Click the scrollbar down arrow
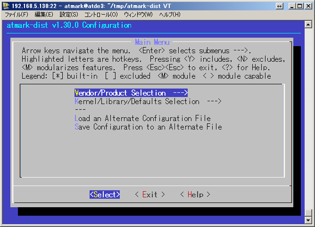Image resolution: width=315 pixels, height=227 pixels. [308, 220]
